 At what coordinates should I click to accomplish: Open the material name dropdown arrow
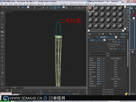pos(116,37)
